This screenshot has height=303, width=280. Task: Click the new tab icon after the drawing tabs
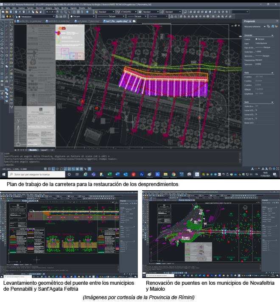(134, 21)
